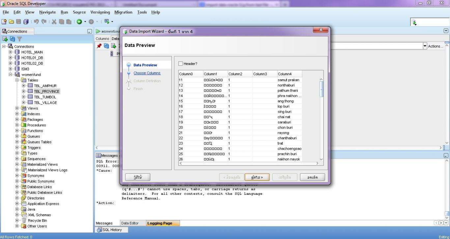
Task: Select the TBL_TUMBOL table
Action: 45,97
